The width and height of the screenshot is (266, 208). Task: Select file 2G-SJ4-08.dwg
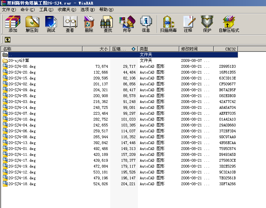[120, 137]
